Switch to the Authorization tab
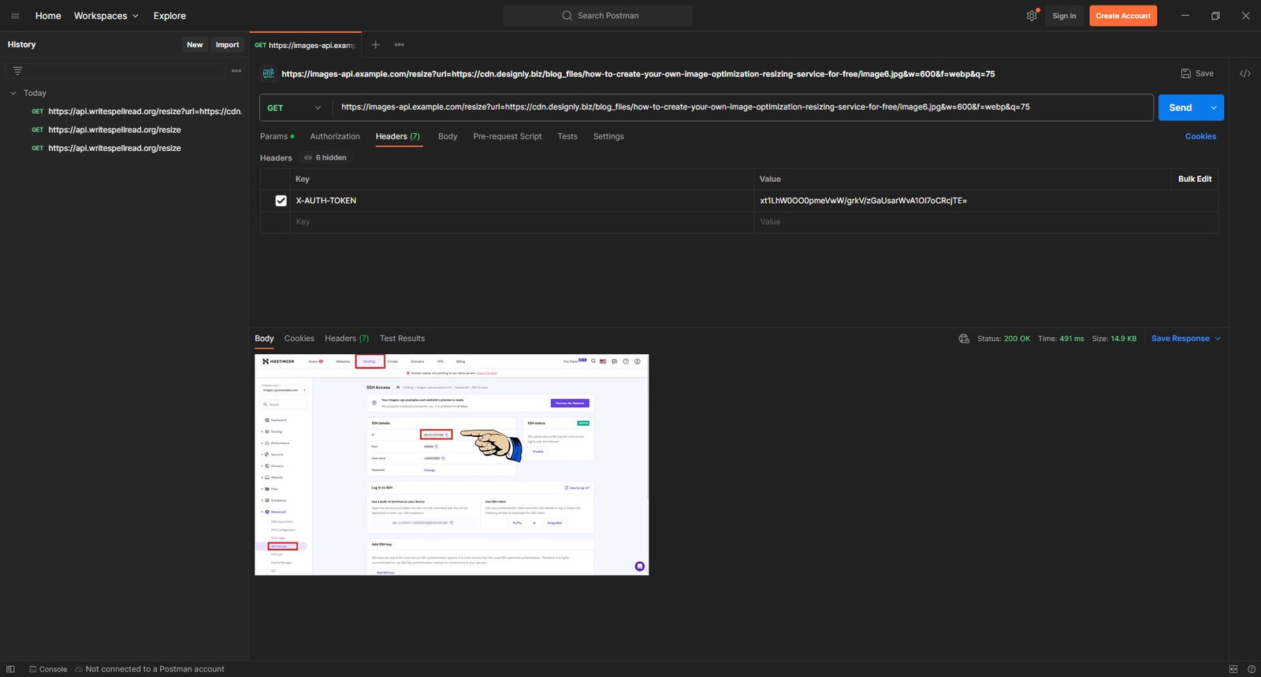Screen dimensions: 1261x677 [335, 136]
